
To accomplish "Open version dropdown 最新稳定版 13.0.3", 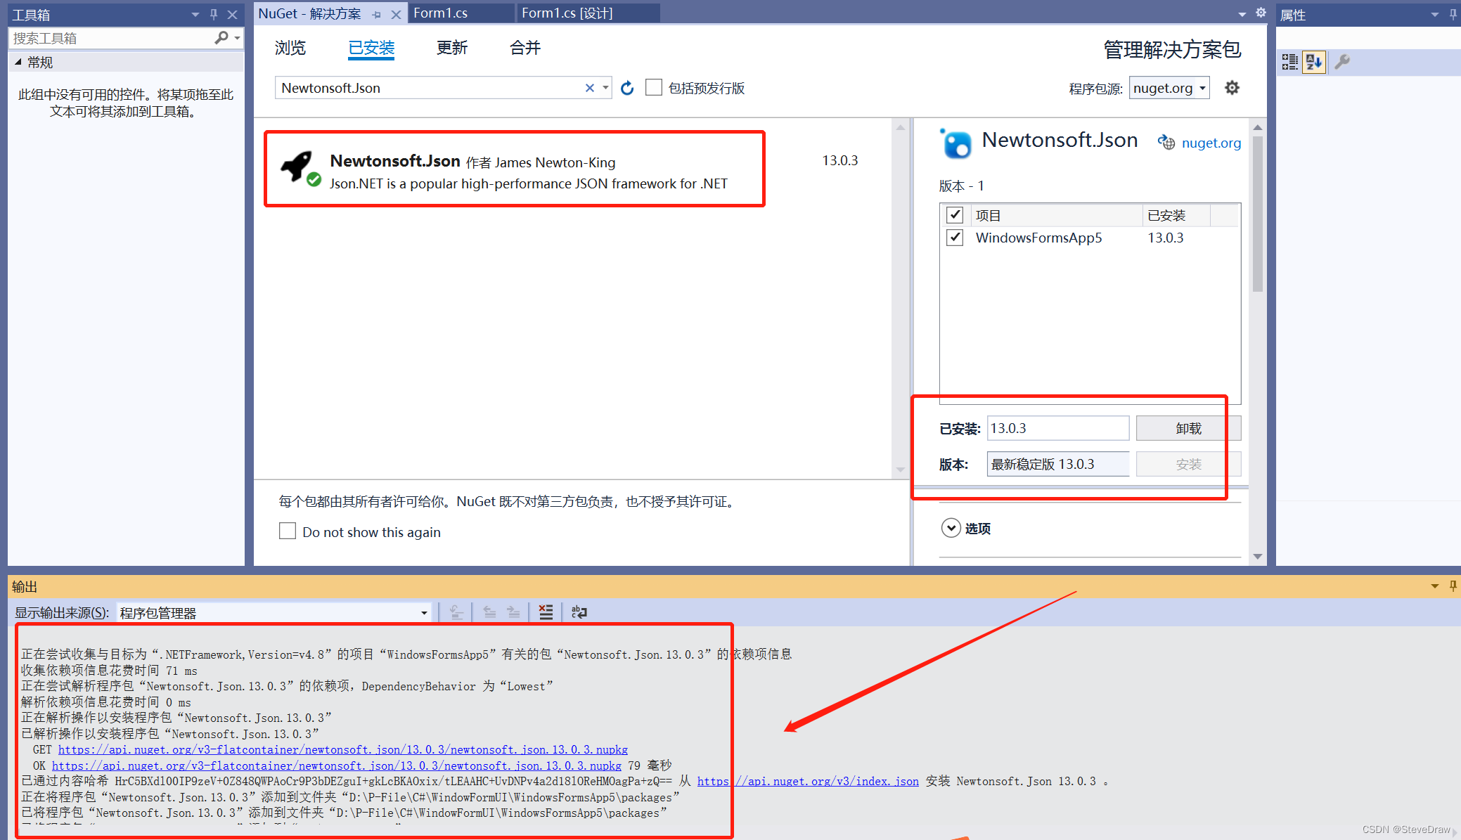I will [1058, 464].
